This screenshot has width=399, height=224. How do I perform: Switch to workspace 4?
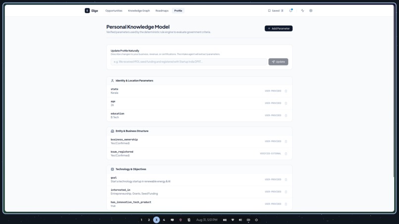tap(164, 220)
